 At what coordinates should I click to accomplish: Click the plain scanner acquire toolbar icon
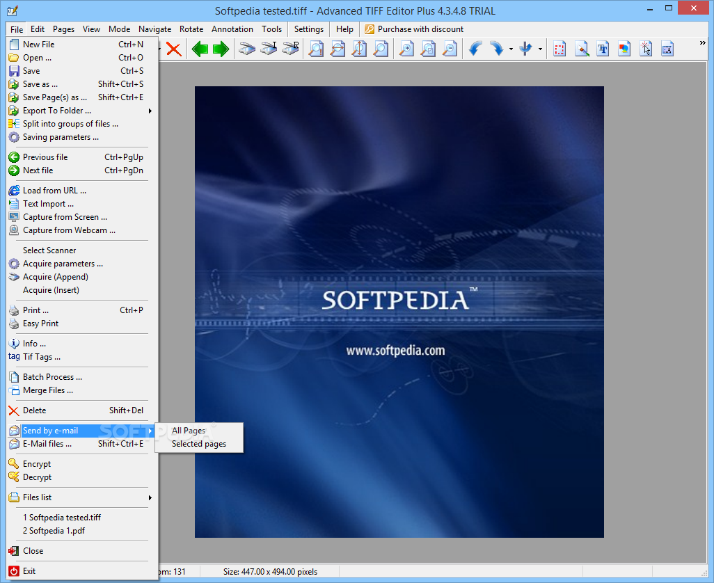tap(247, 49)
